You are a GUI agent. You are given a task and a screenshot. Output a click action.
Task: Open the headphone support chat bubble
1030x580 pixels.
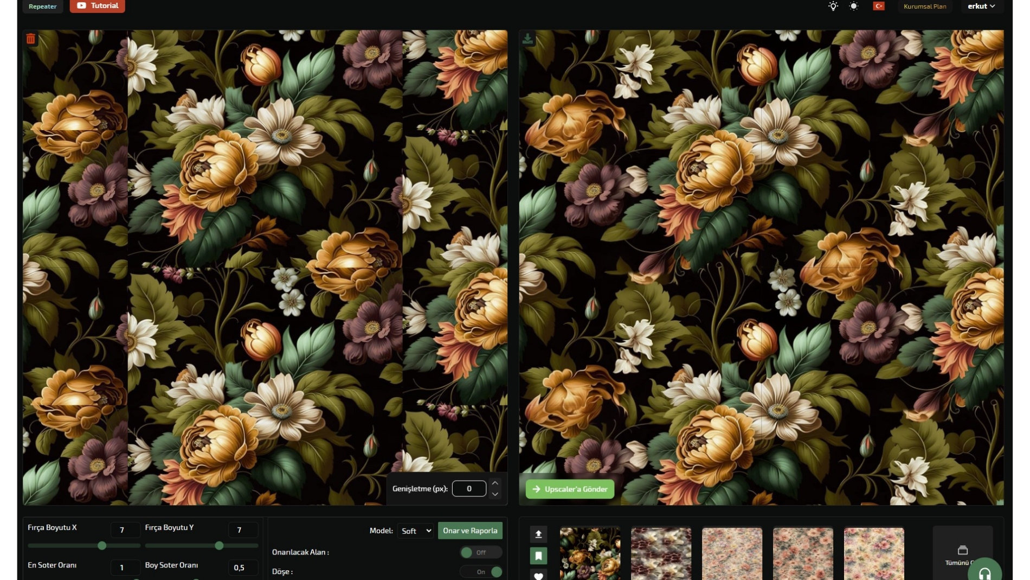(984, 571)
